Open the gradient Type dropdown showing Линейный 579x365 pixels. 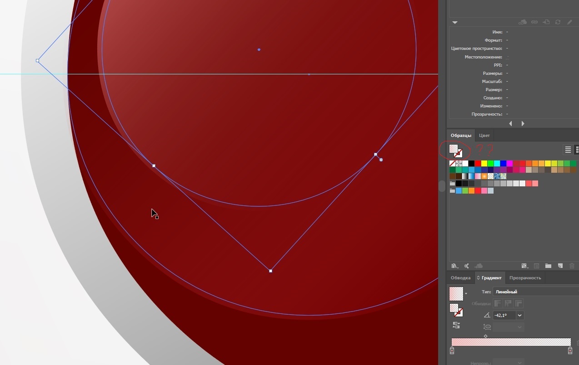tap(535, 292)
